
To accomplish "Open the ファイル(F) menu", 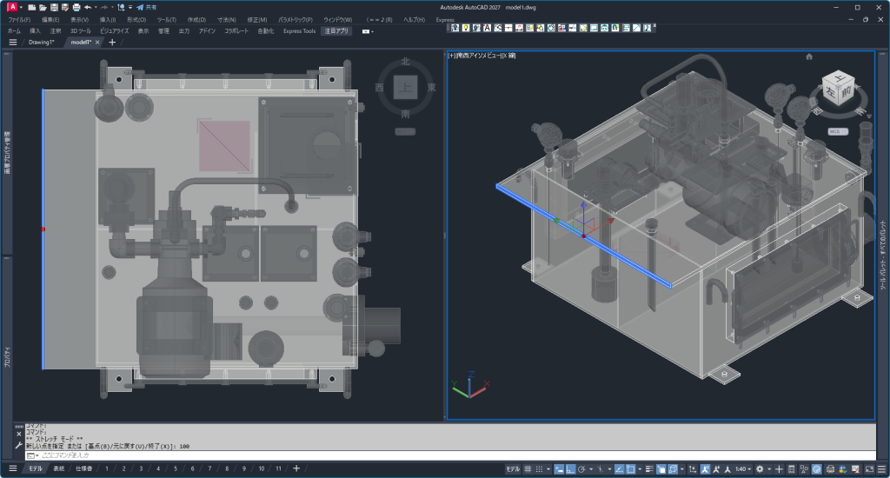I will [19, 19].
